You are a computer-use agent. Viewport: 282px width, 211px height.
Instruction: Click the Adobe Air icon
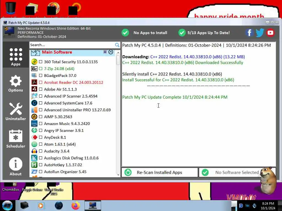pyautogui.click(x=34, y=89)
